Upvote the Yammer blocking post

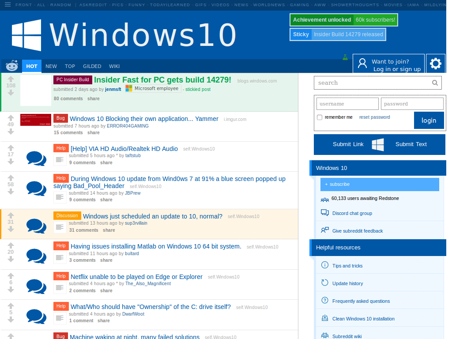tap(11, 117)
